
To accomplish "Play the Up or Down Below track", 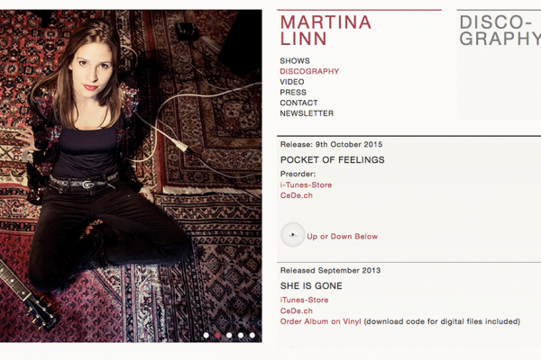I will pyautogui.click(x=292, y=235).
